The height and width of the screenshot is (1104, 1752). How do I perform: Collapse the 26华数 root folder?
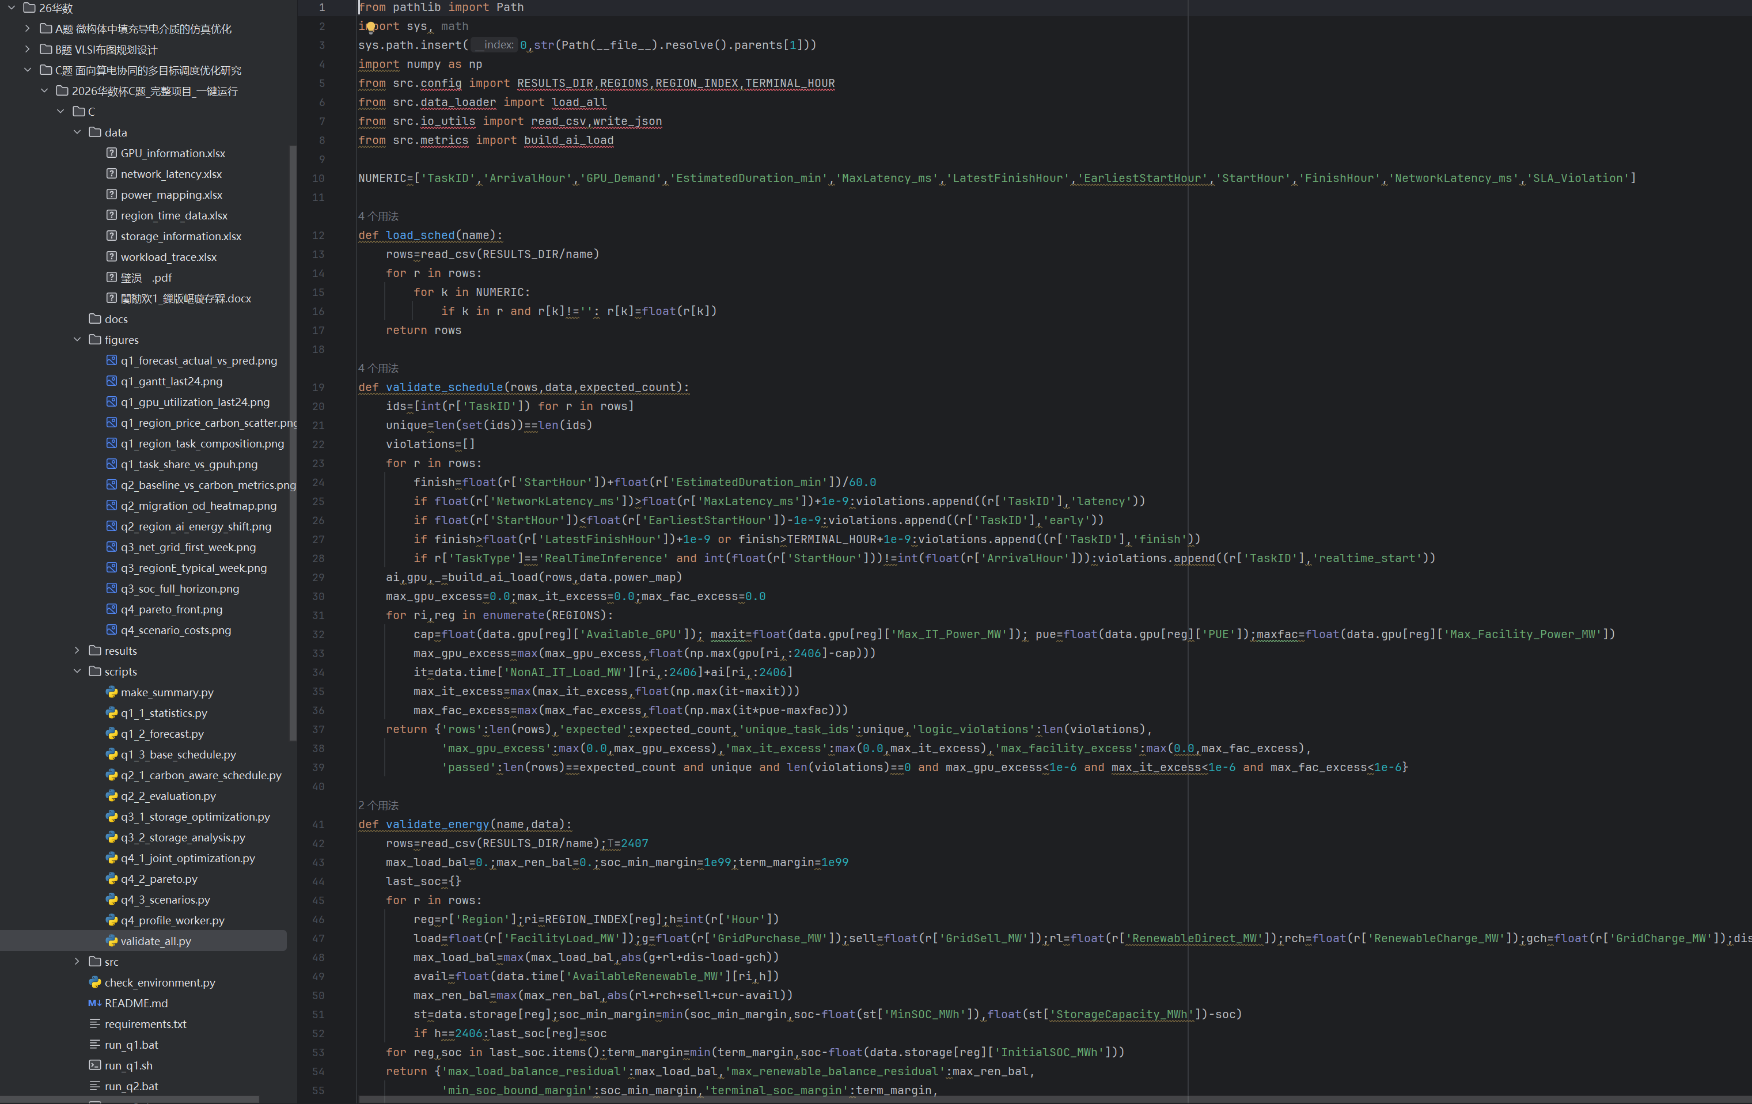click(x=12, y=8)
